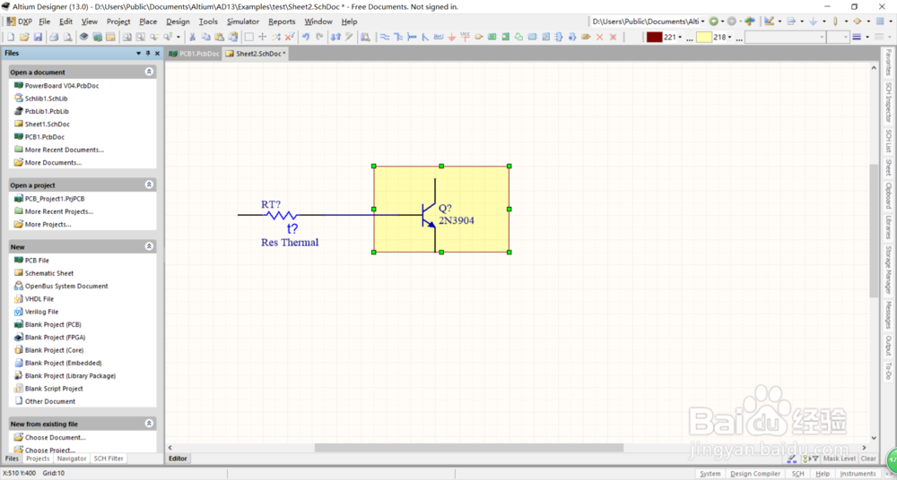Fit all objects with the zoom icon
897x480 pixels.
click(126, 37)
